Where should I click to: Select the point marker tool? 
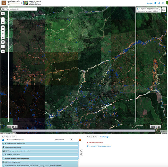pos(3,34)
